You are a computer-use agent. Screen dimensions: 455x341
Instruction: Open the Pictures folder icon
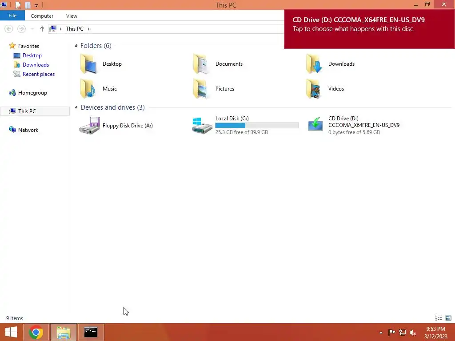pos(201,89)
